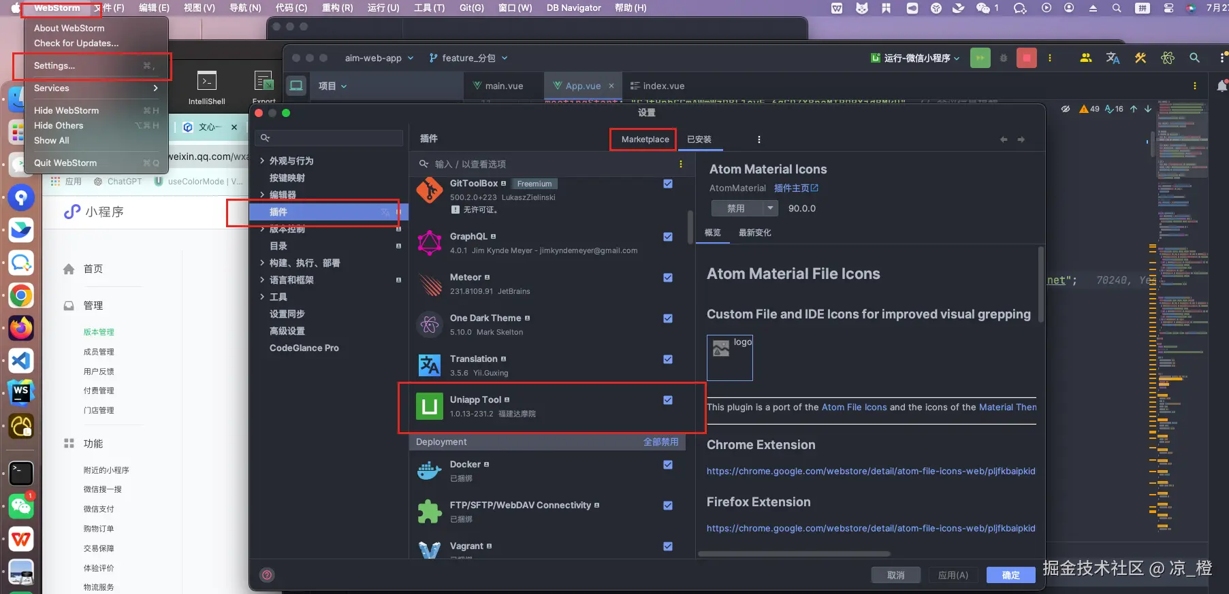Disable the Meteor plugin checkbox
The height and width of the screenshot is (594, 1229).
(x=668, y=278)
